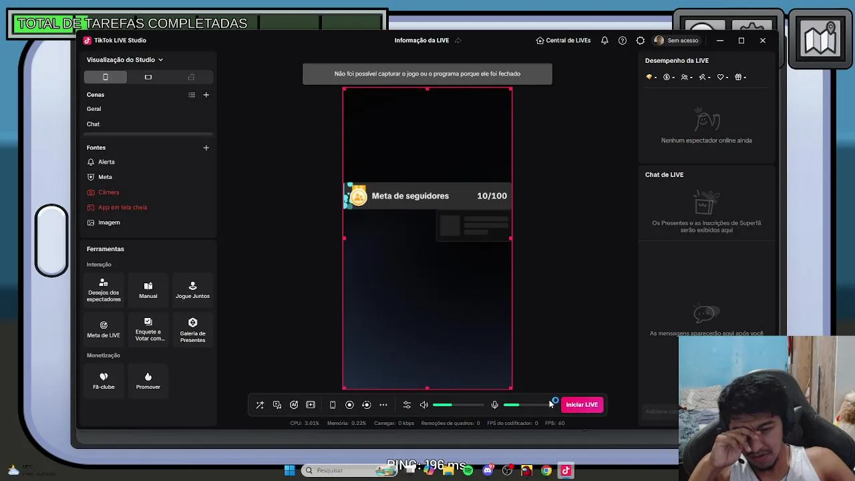
Task: Open audio mixer settings sliders icon
Action: (x=407, y=405)
